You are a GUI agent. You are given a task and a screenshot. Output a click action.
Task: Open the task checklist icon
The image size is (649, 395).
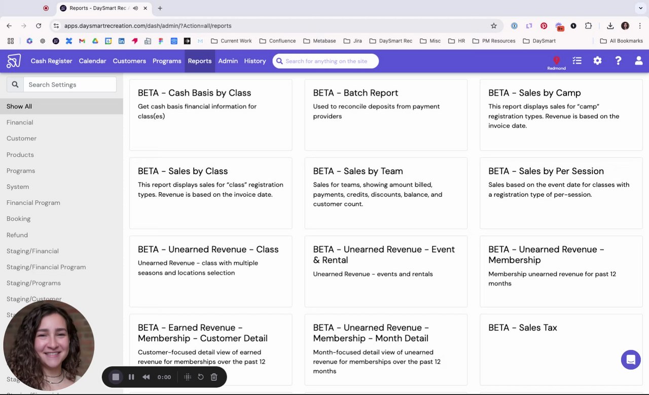point(577,61)
